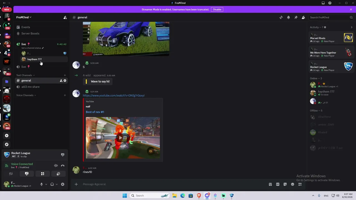Open Activity panel settings gear
This screenshot has width=356, height=200.
pyautogui.click(x=325, y=27)
